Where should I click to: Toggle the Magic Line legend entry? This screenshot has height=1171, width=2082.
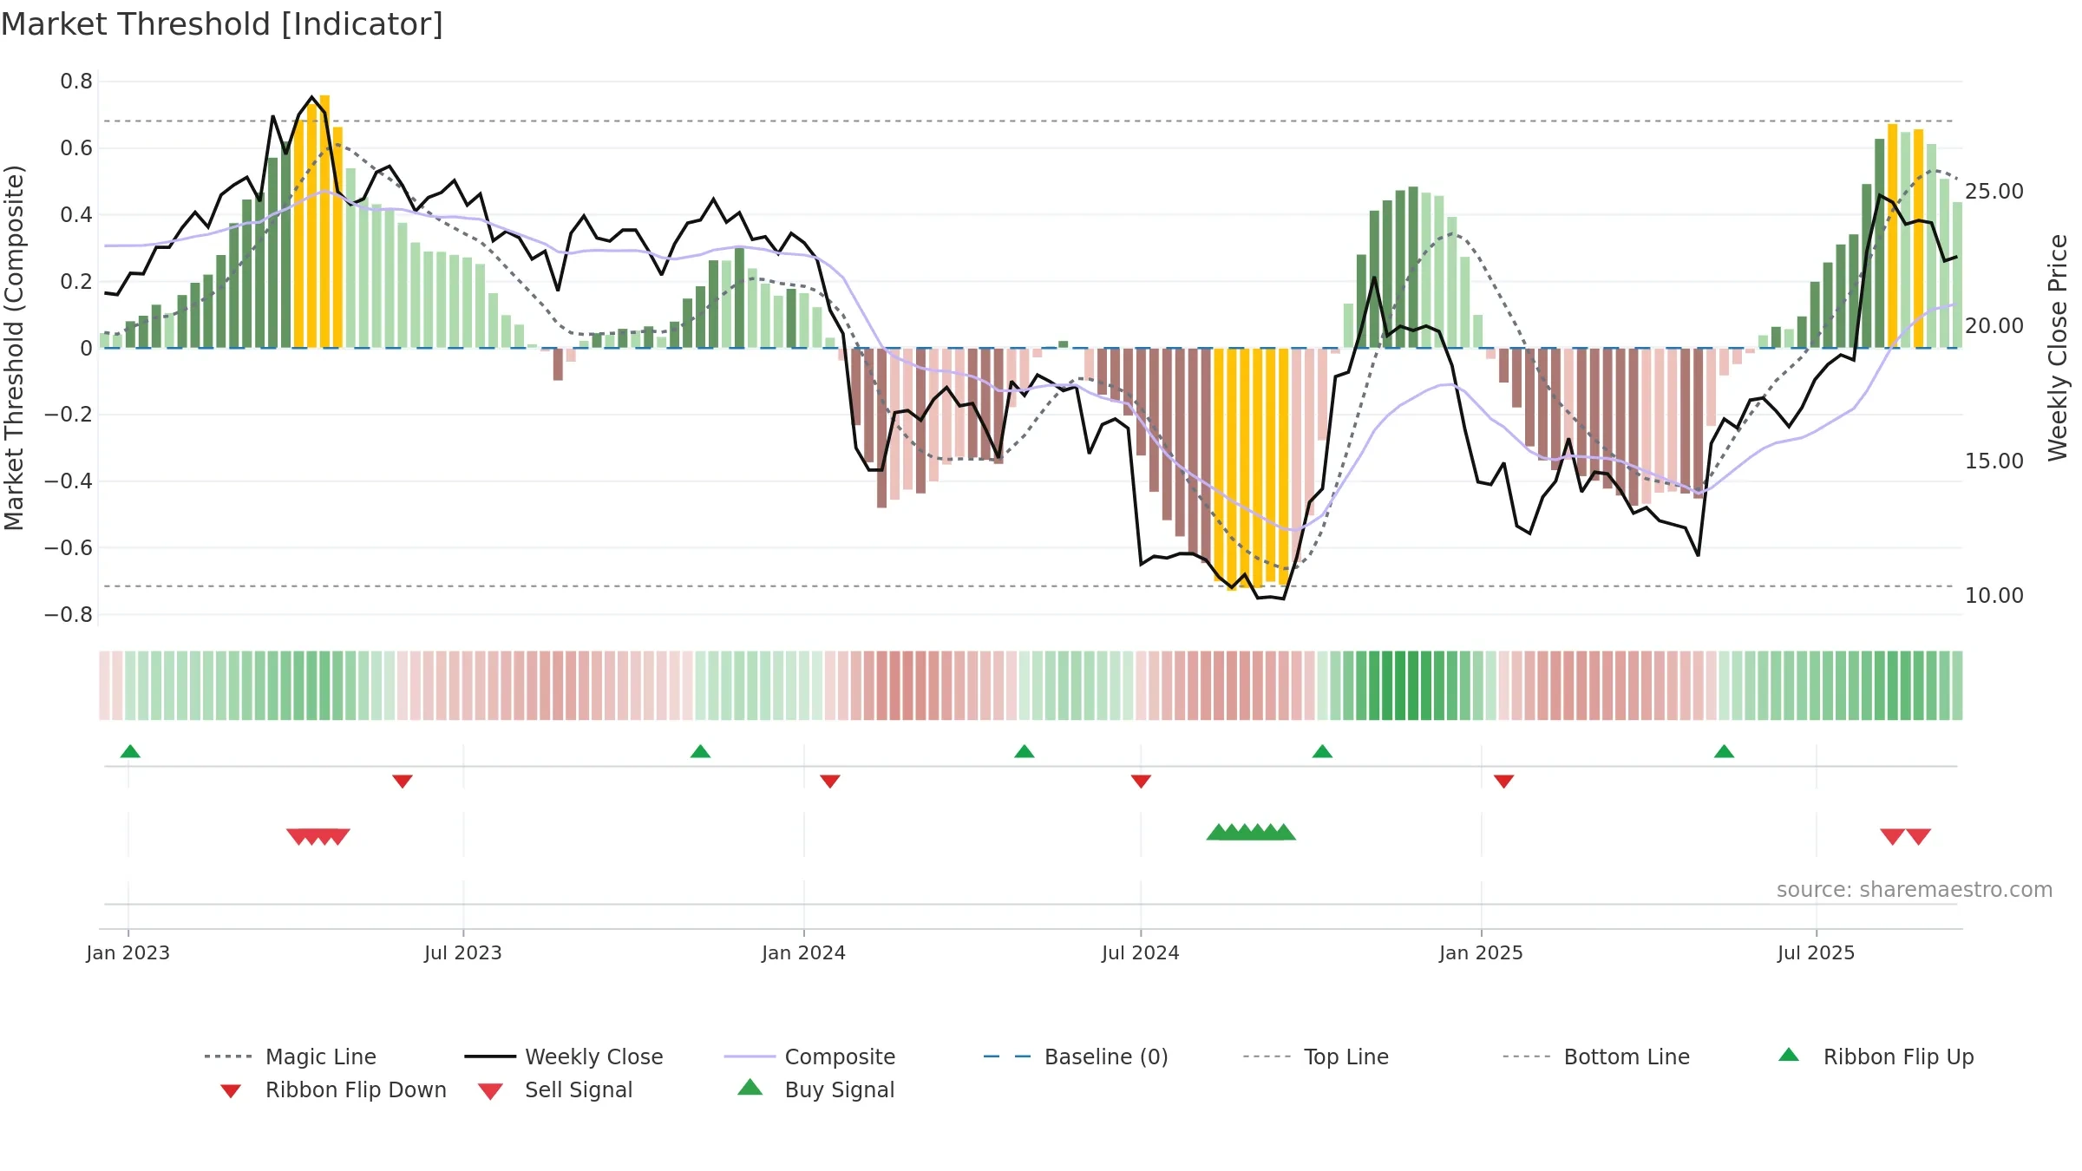coord(290,1057)
